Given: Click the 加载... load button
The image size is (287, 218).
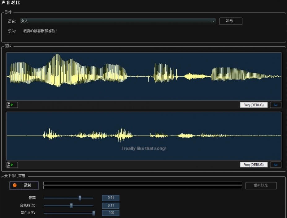Looking at the screenshot, I should click(231, 21).
